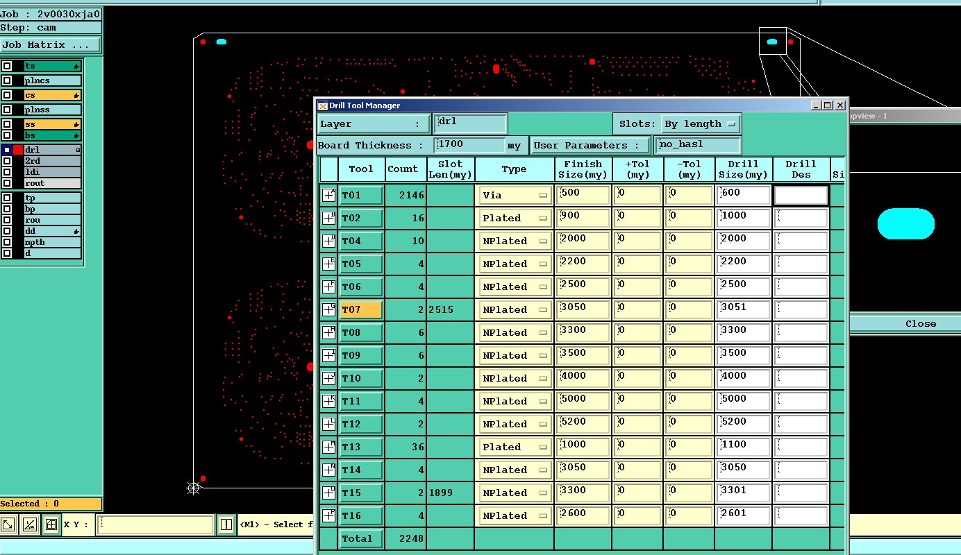
Task: Click the hand marker on dd layer
Action: [x=76, y=231]
